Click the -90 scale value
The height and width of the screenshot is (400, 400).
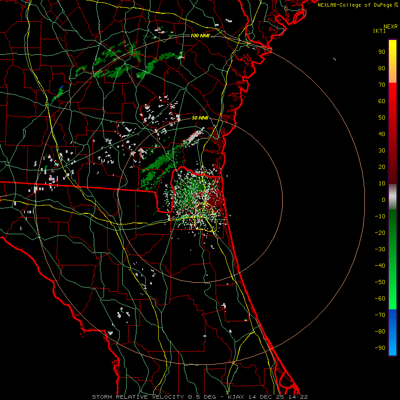point(380,348)
